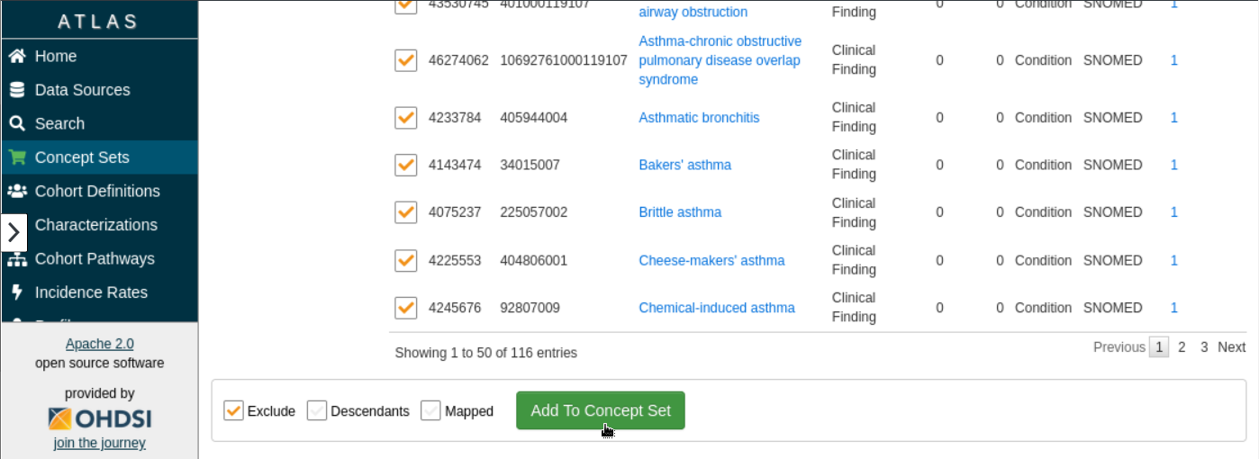Enable the Descendants checkbox
This screenshot has height=459, width=1259.
point(317,410)
